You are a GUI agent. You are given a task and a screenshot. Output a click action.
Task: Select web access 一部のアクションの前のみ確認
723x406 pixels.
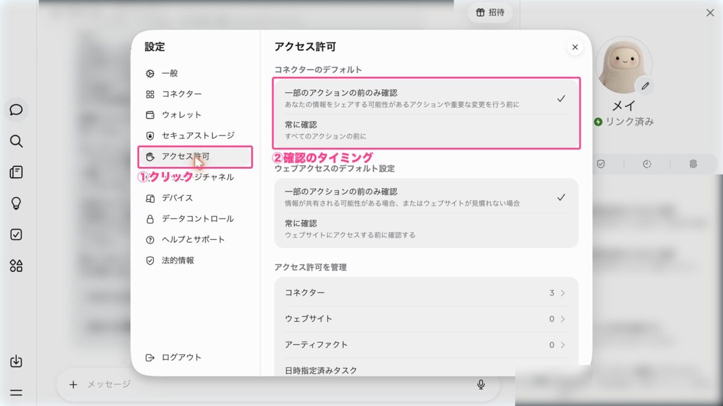[426, 197]
